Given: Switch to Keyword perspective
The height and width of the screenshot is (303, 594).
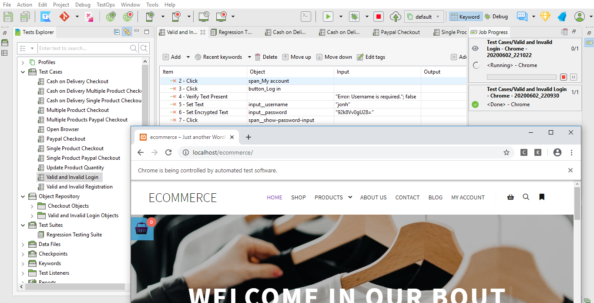Looking at the screenshot, I should coord(465,17).
